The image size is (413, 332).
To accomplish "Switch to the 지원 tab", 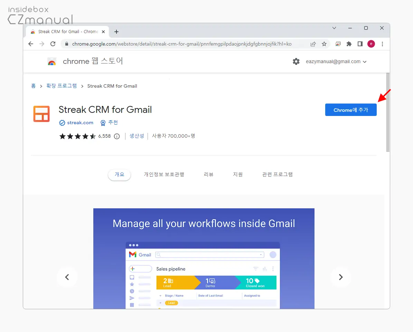I will [237, 175].
